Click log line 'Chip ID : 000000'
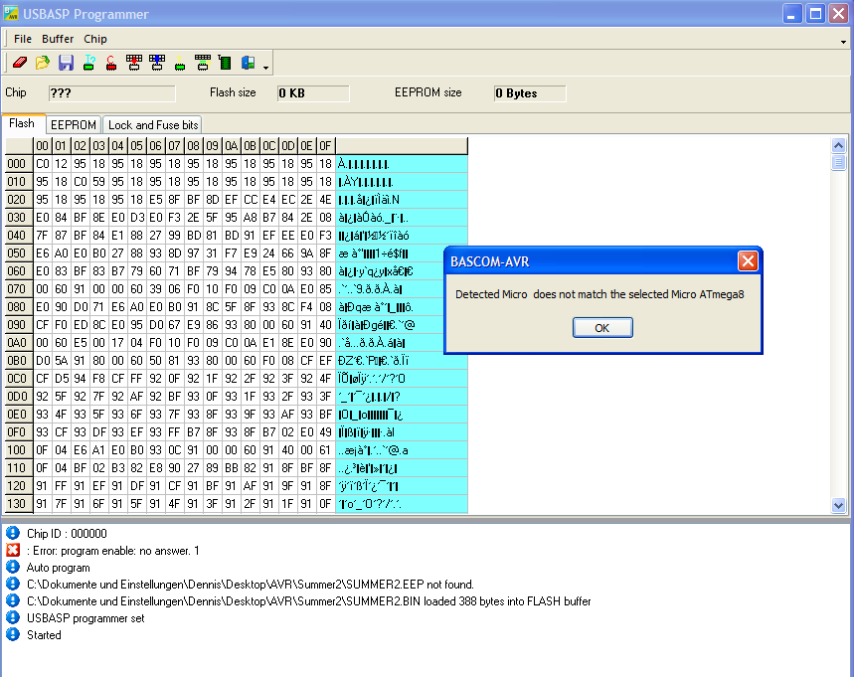 pos(67,534)
